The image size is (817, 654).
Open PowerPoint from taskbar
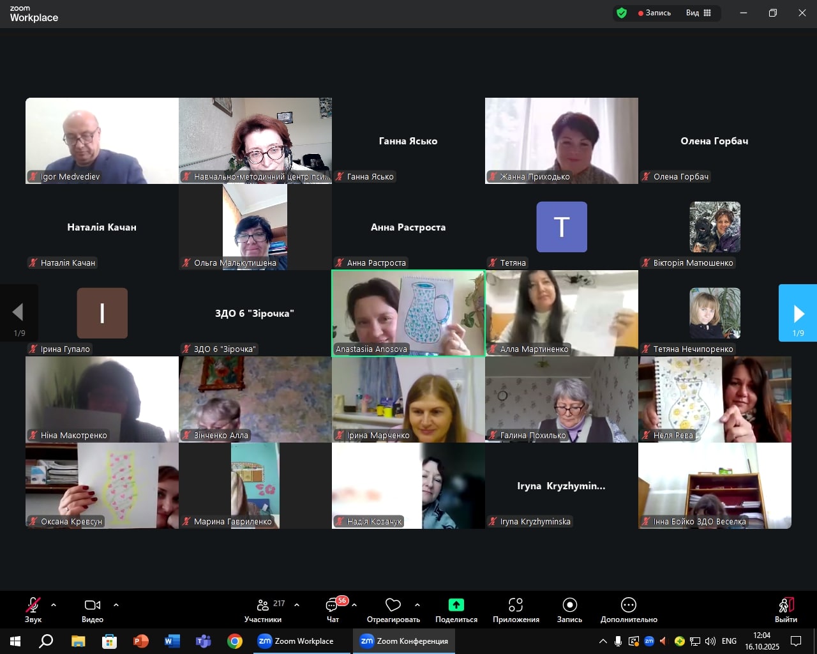[140, 641]
